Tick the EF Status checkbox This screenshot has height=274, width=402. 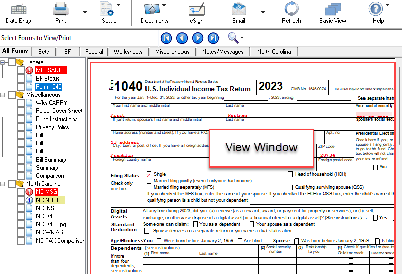pyautogui.click(x=21, y=79)
